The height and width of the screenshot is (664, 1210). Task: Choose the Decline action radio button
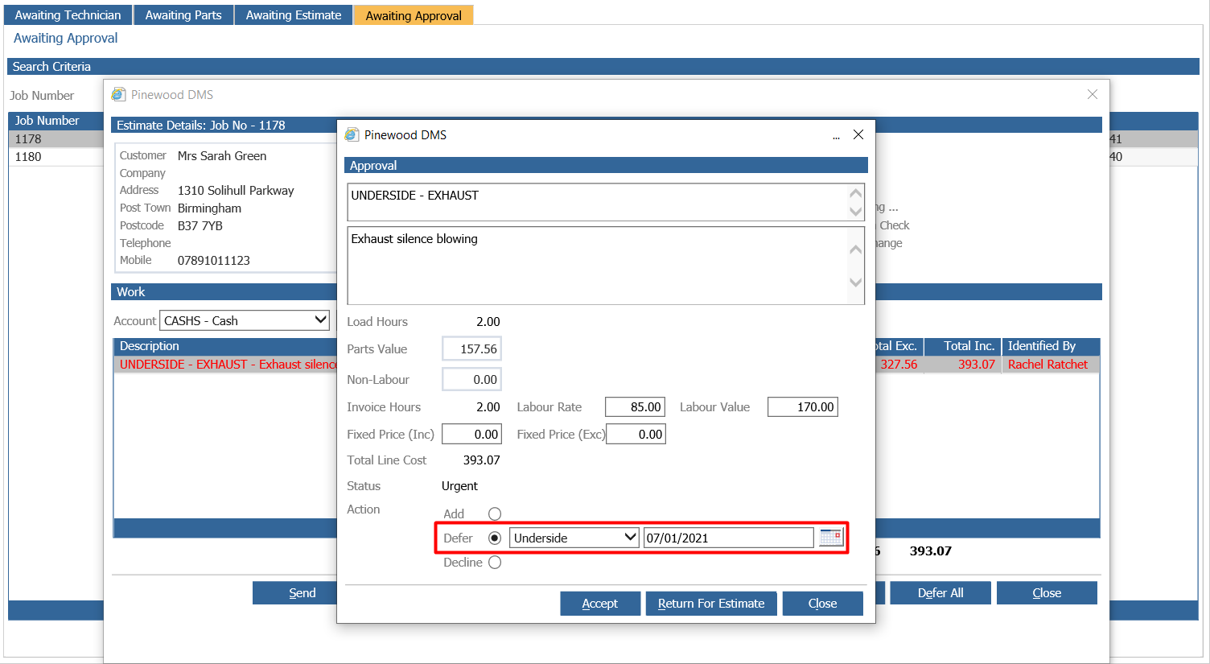495,563
